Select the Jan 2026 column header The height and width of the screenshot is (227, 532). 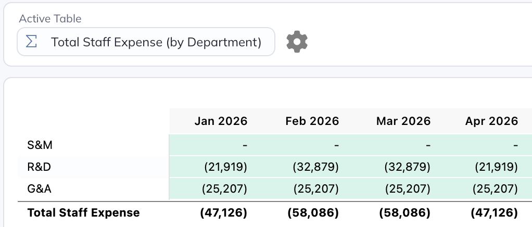221,121
